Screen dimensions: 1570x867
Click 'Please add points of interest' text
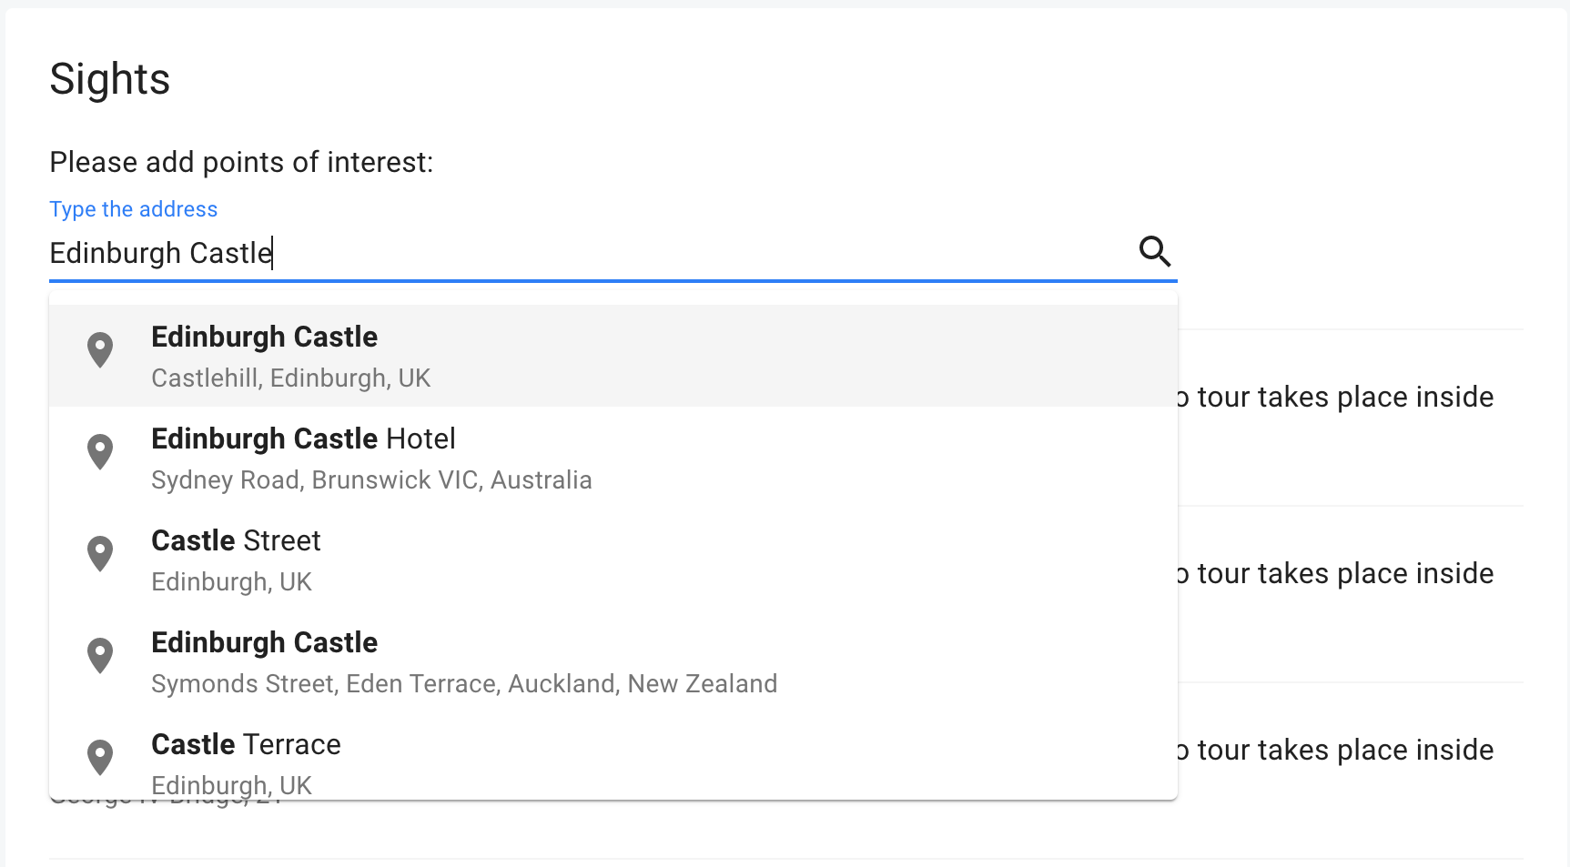coord(241,162)
